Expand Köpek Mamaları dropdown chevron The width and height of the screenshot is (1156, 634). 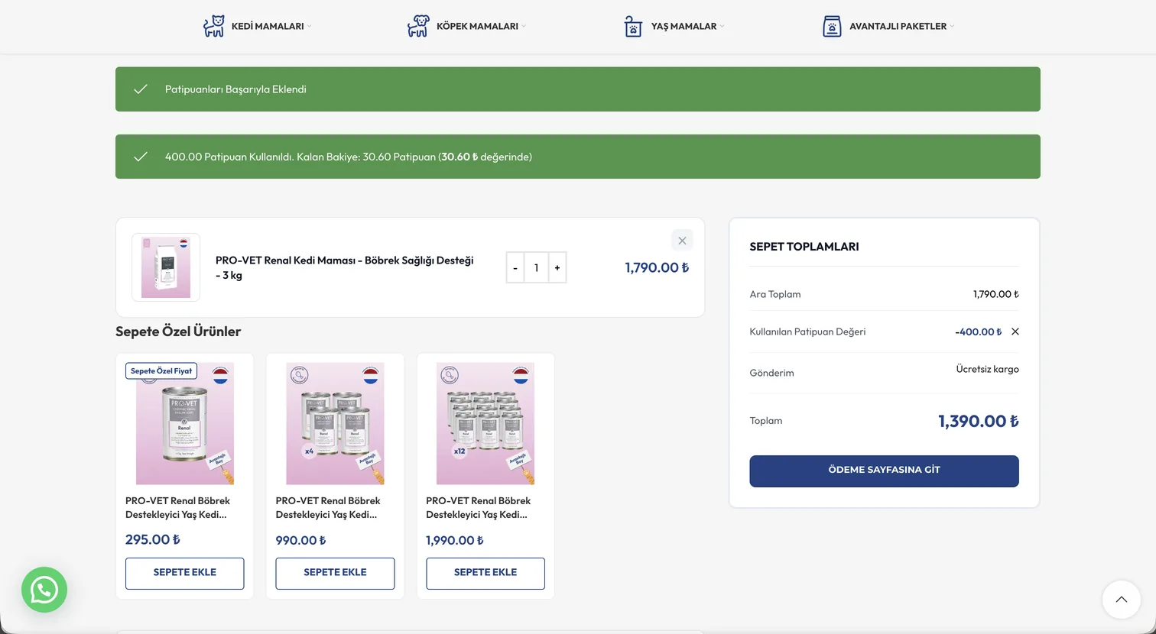point(524,26)
